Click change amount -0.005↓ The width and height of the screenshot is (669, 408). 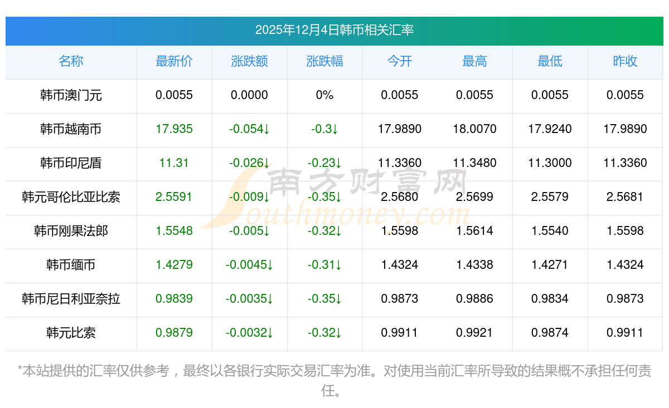click(x=249, y=231)
